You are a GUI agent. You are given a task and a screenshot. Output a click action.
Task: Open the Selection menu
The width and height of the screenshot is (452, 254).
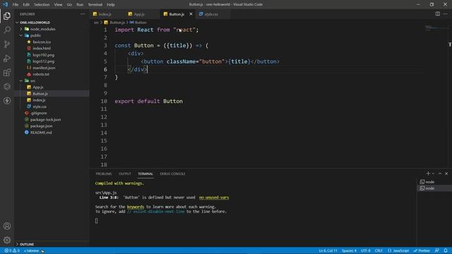coord(42,5)
